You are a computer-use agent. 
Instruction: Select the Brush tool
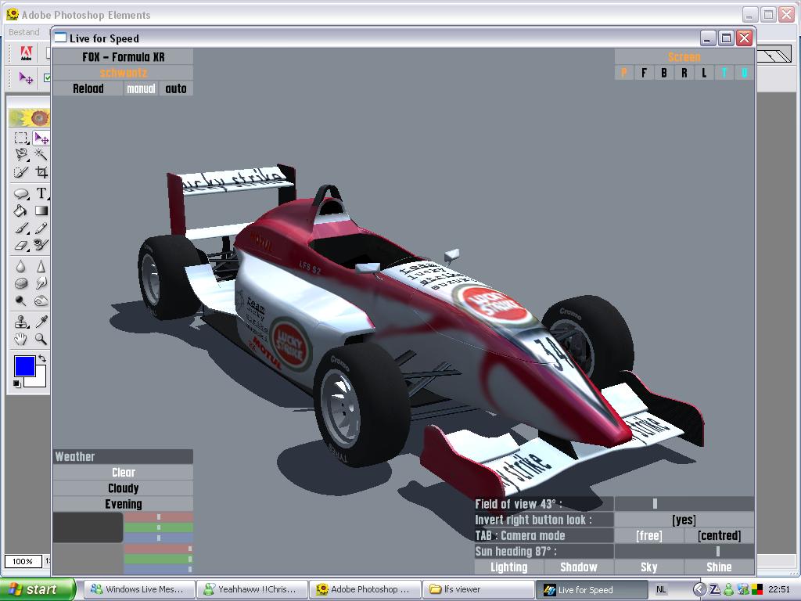click(21, 228)
